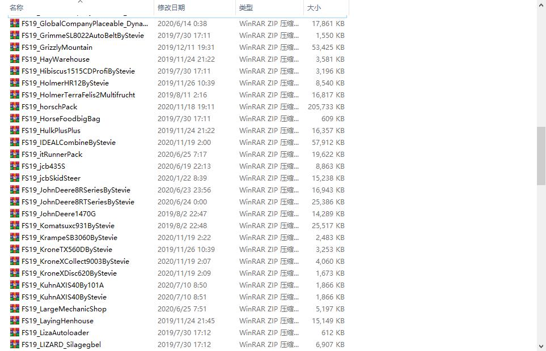
Task: Select the FS19_JohnDeere1470G archive icon
Action: click(x=15, y=213)
